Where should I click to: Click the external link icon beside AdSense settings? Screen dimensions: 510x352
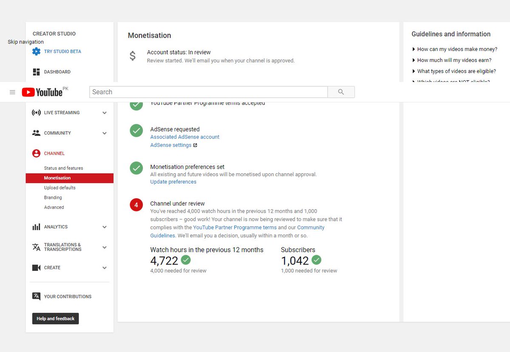(195, 145)
